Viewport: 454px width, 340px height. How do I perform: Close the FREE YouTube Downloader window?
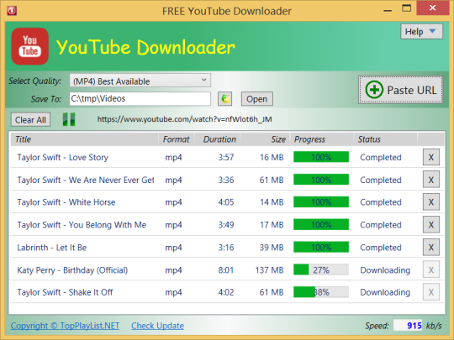(x=433, y=8)
